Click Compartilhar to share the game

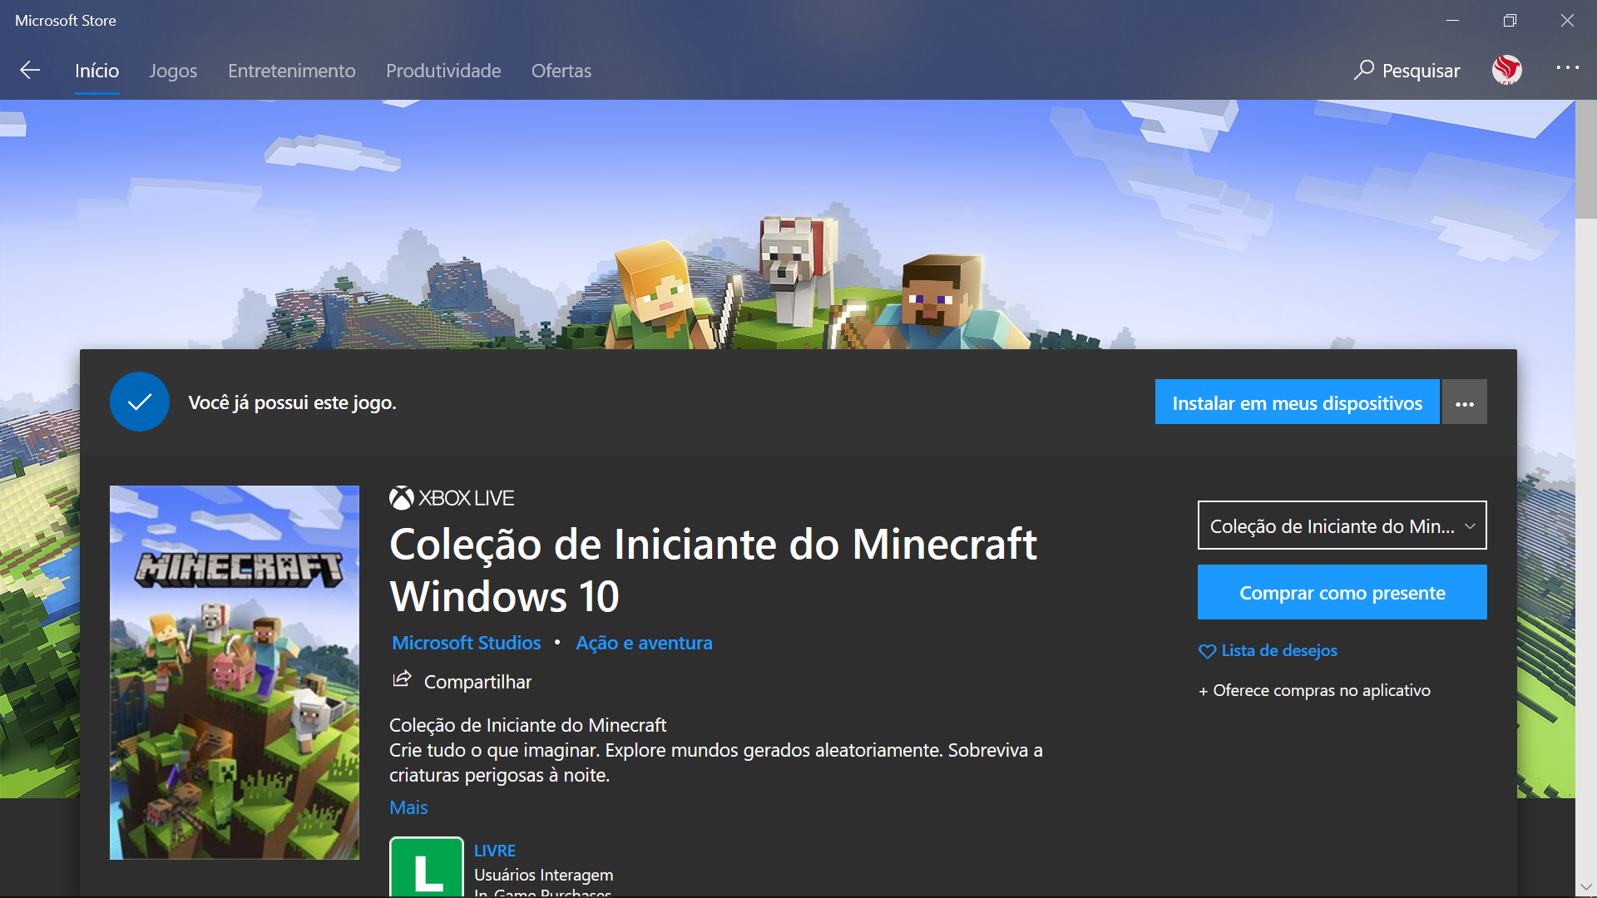pyautogui.click(x=462, y=681)
